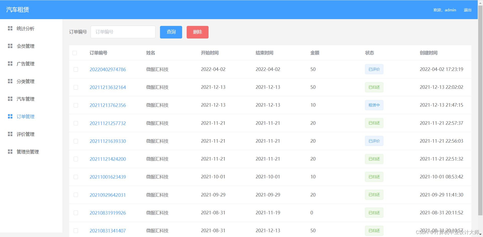483x237 pixels.
Task: Click the 欢迎, admin user text
Action: pos(445,10)
